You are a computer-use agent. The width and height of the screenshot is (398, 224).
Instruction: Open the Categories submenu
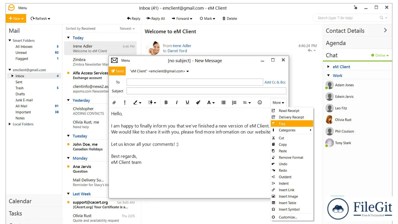click(x=292, y=130)
